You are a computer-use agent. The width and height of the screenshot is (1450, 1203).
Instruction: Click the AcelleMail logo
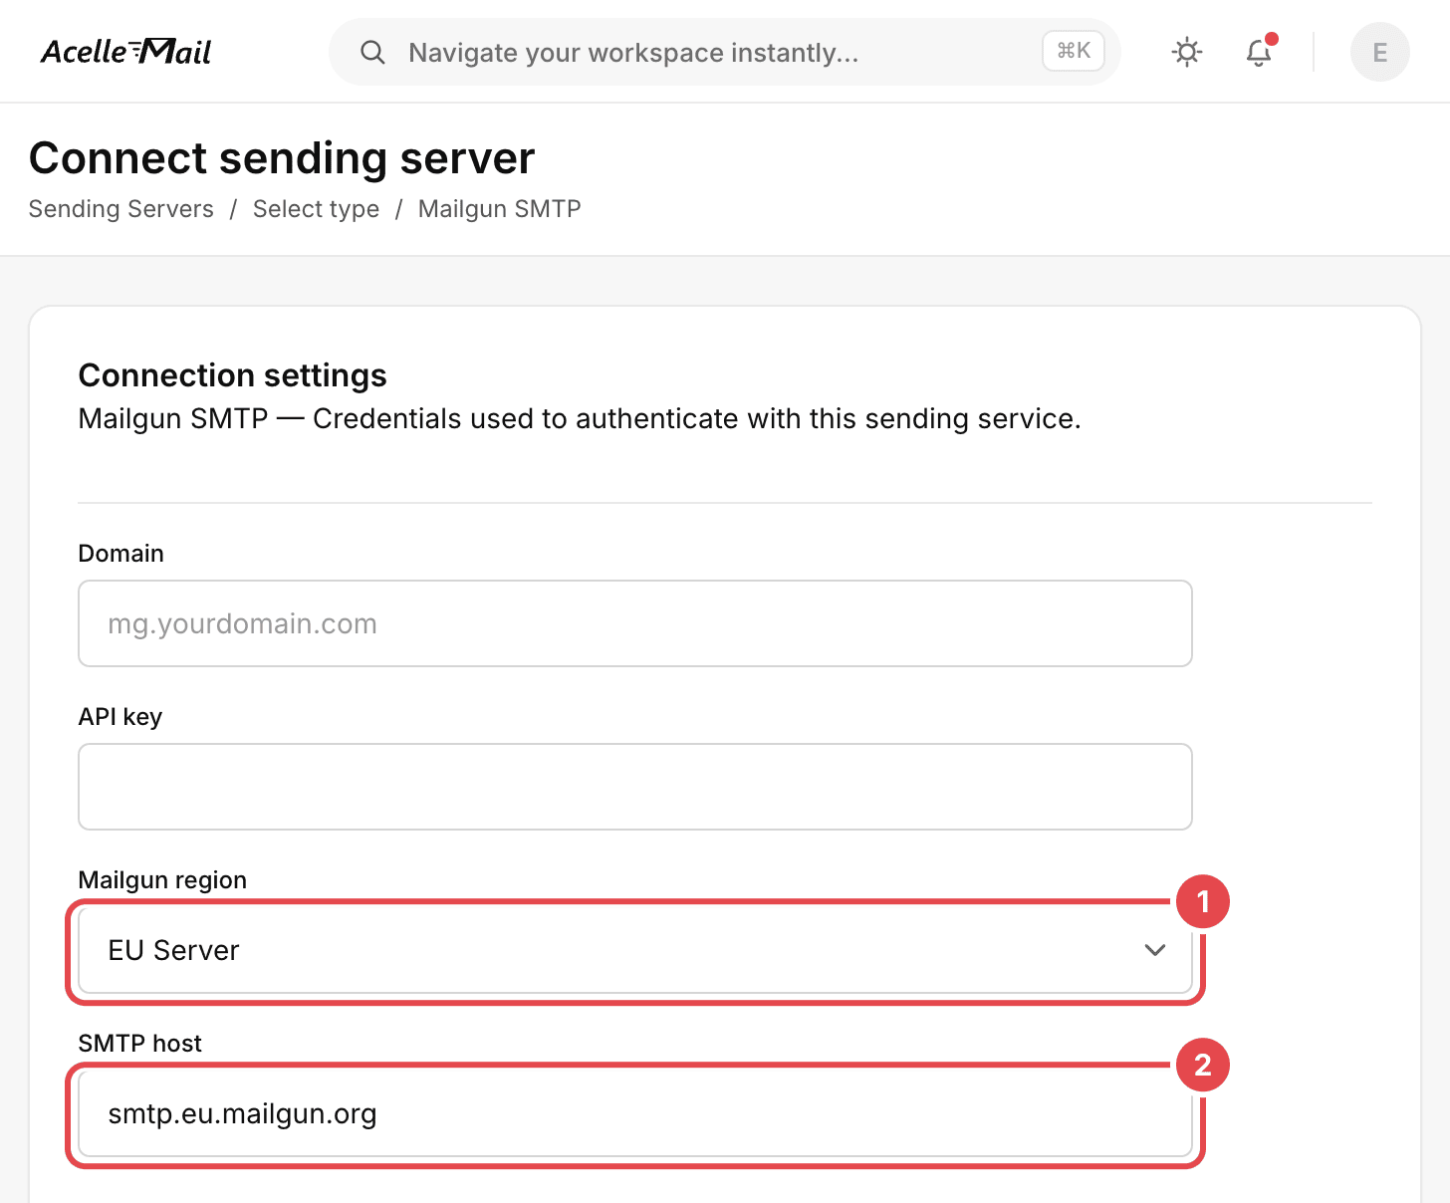[125, 51]
